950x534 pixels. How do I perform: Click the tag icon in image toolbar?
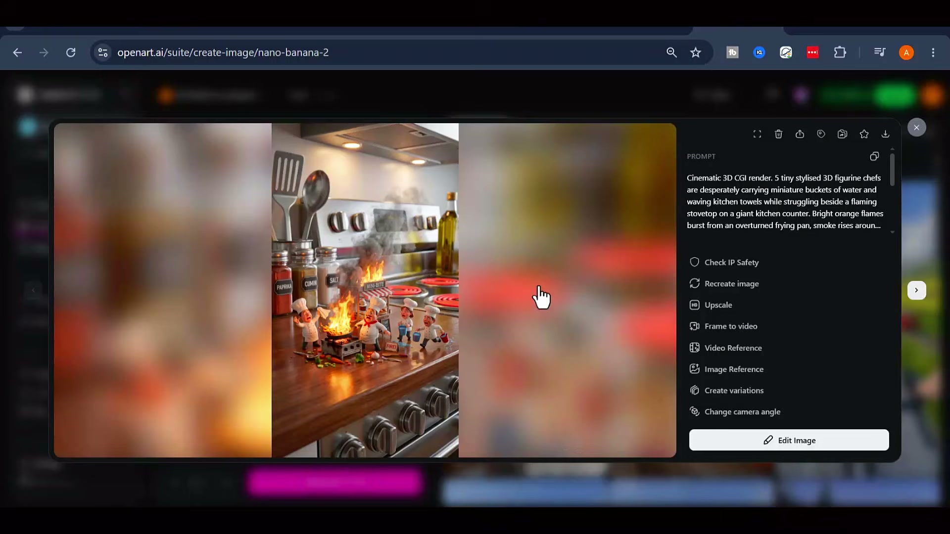(821, 134)
